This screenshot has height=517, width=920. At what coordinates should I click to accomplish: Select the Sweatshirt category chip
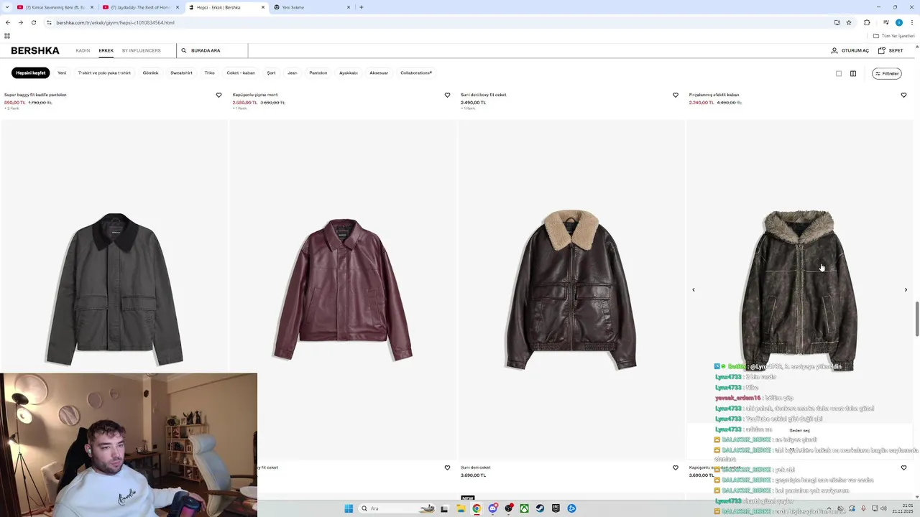[181, 73]
